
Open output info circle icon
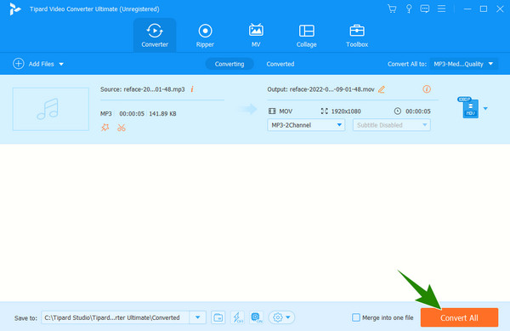[427, 88]
